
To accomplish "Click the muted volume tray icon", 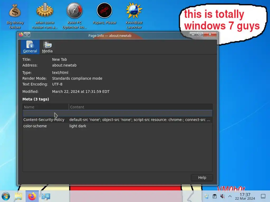I will click(x=222, y=196).
